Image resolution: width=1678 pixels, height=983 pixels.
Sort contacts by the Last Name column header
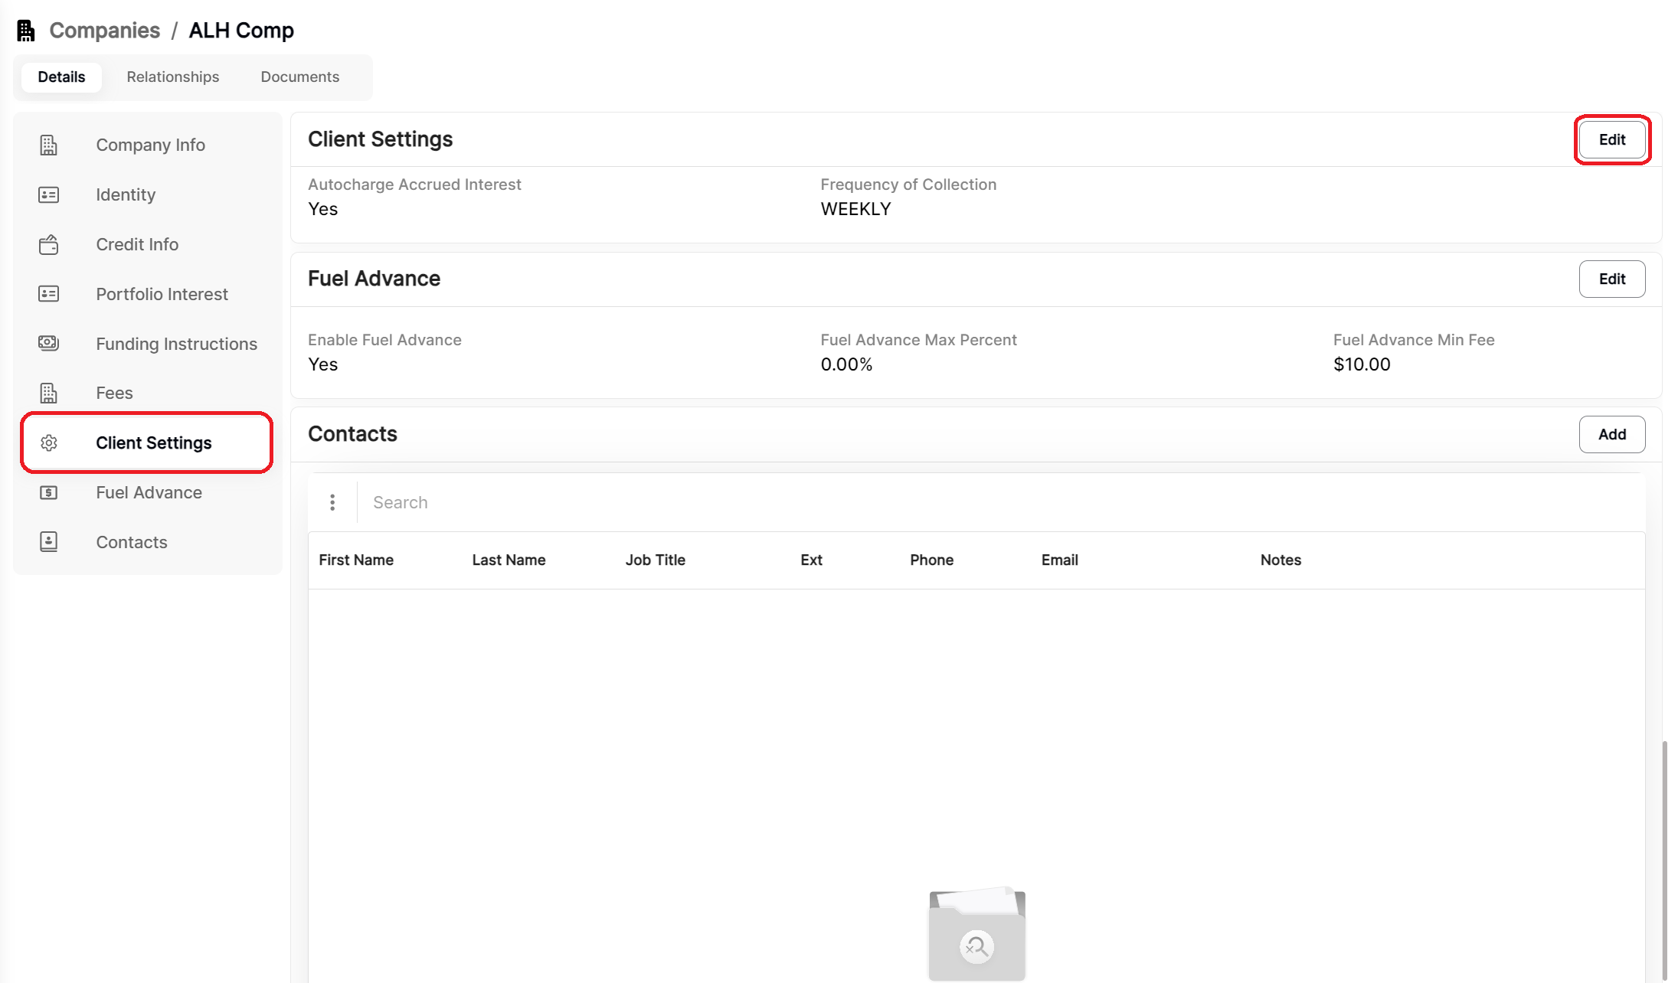(x=509, y=560)
